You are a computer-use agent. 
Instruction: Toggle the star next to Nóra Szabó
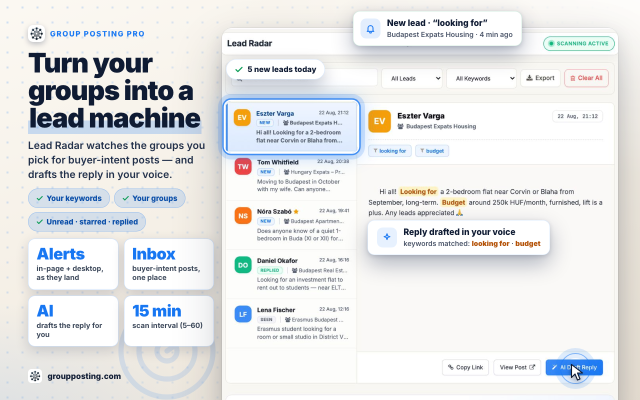[x=296, y=211]
